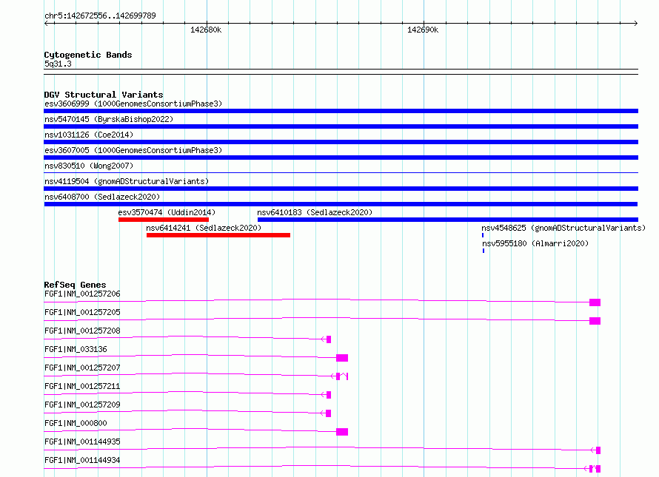659x477 pixels.
Task: Select the FGF1|NM_001257206 transcript label
Action: coord(82,294)
